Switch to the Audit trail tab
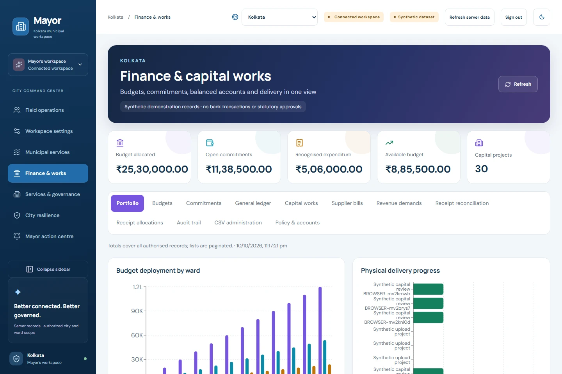Image resolution: width=562 pixels, height=374 pixels. 189,223
